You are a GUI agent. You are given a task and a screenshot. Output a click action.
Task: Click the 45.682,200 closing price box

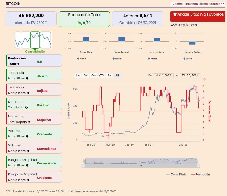(31, 19)
